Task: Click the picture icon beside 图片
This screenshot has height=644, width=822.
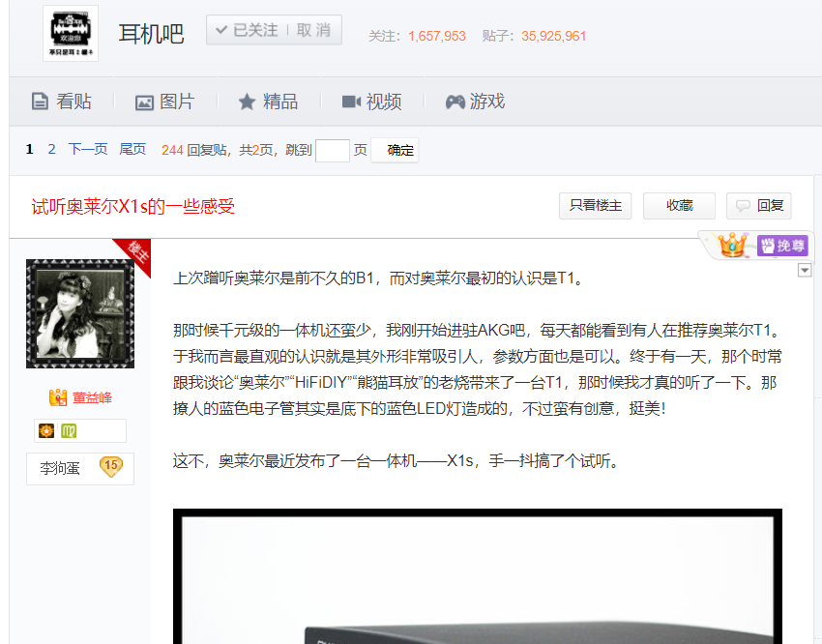Action: 144,102
